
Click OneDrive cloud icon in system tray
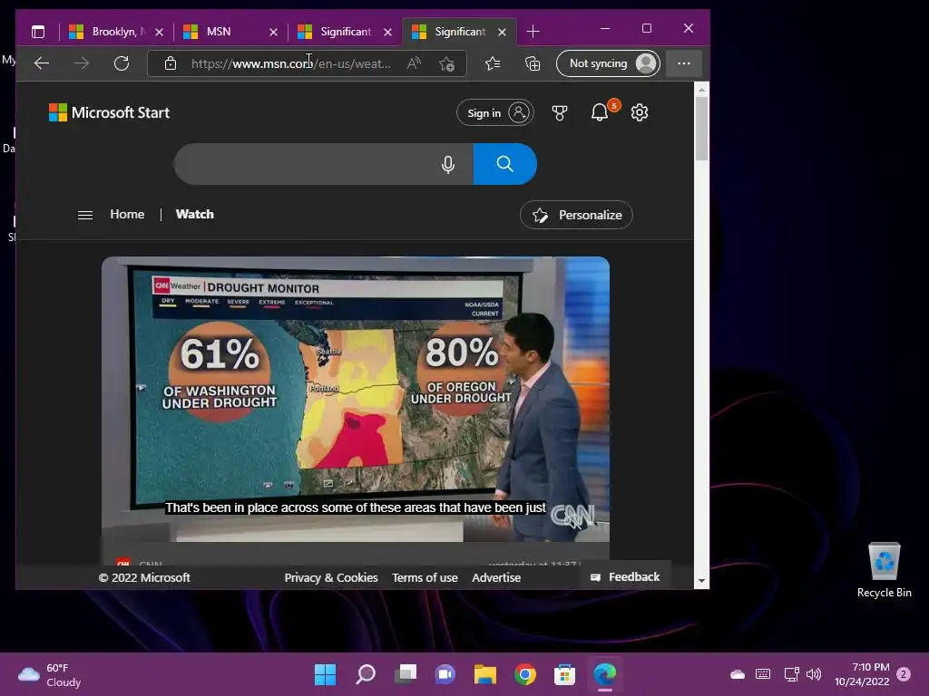[x=738, y=674]
